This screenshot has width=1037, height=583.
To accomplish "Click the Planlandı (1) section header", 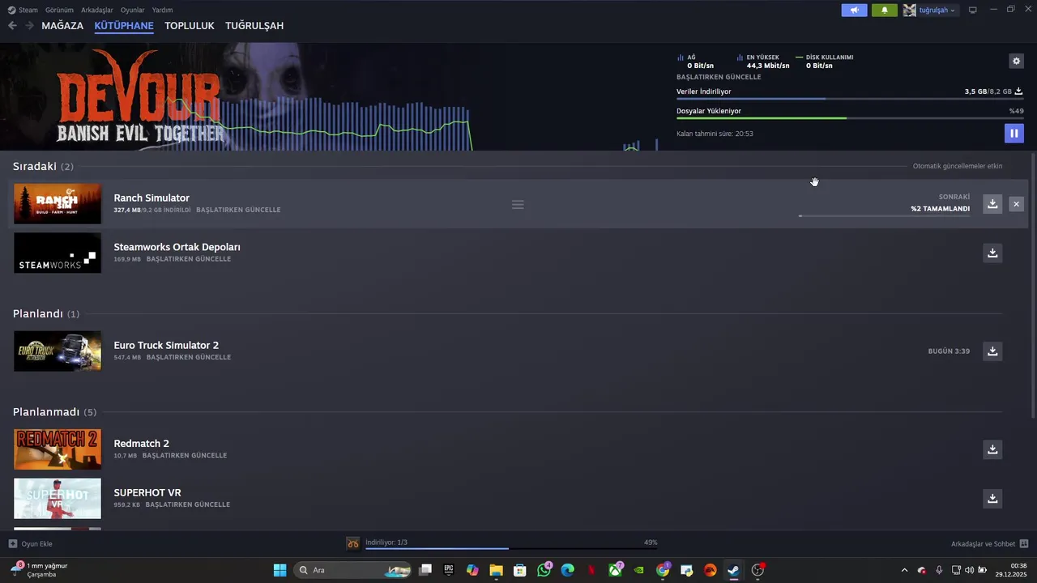I will [x=46, y=313].
